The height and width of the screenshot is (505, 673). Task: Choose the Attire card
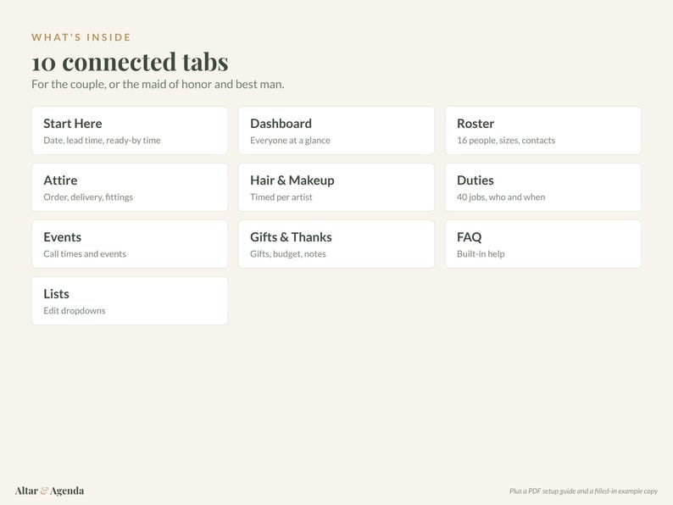(x=130, y=187)
